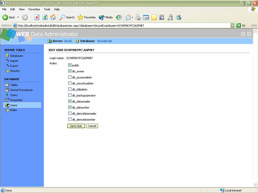The width and height of the screenshot is (258, 193).
Task: Open Query in the sidebar
Action: click(14, 95)
